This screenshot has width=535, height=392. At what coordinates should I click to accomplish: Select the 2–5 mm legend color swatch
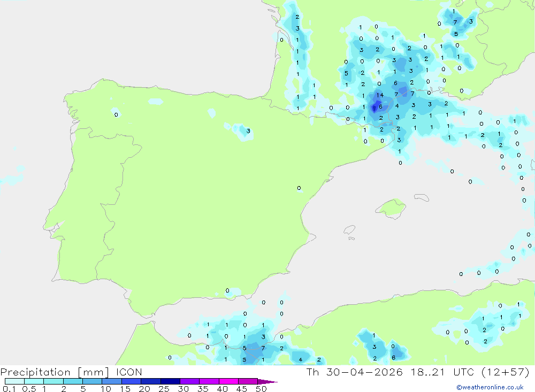point(73,381)
